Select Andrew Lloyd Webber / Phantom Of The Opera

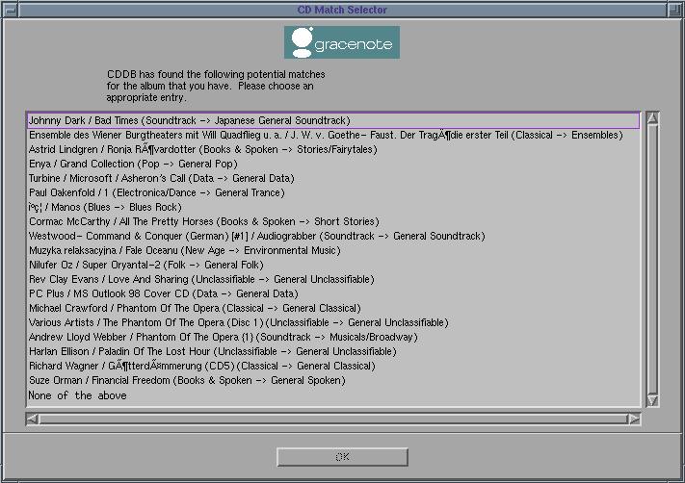coord(333,337)
